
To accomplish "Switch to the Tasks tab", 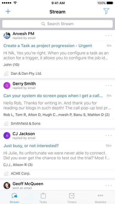I will [43, 198].
